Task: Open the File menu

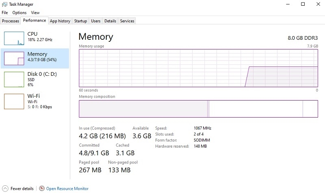Action: click(5, 13)
